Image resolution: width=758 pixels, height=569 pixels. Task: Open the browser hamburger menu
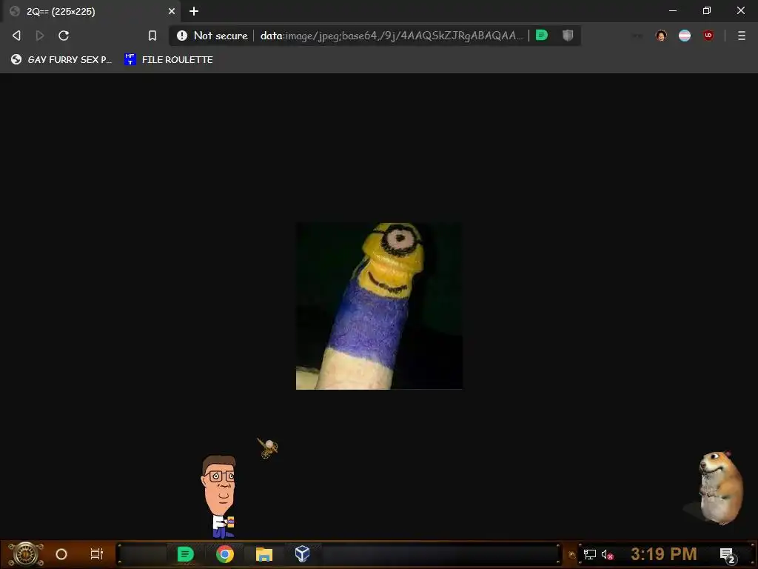[x=742, y=36]
